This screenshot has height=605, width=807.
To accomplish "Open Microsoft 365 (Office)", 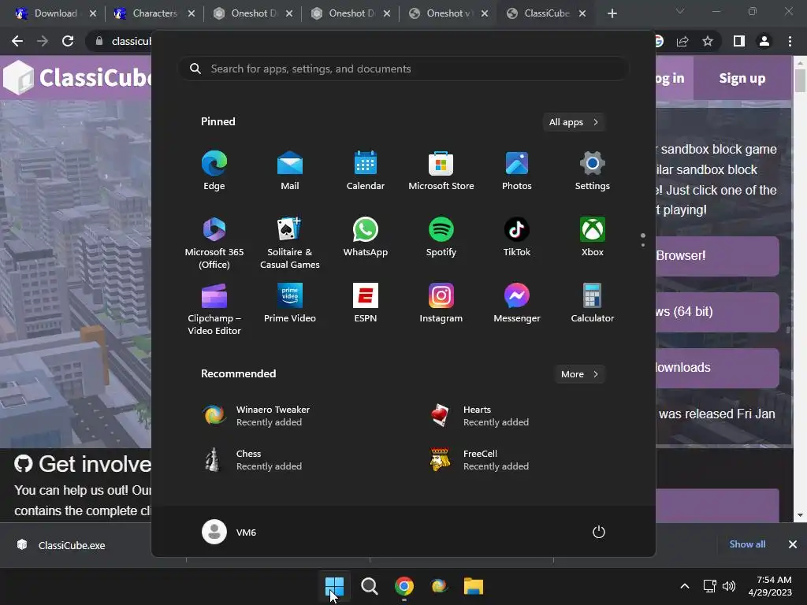I will pos(214,243).
